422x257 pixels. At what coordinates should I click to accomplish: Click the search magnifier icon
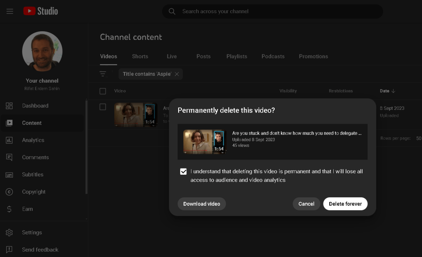click(172, 11)
